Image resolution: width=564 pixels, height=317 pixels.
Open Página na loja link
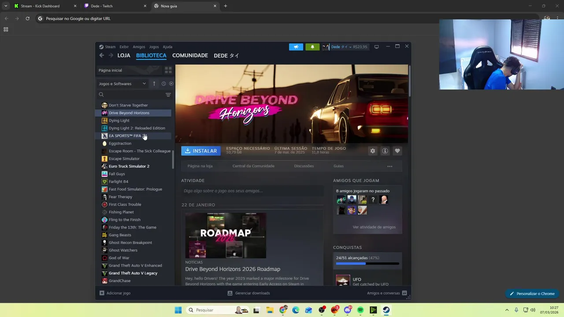click(200, 166)
